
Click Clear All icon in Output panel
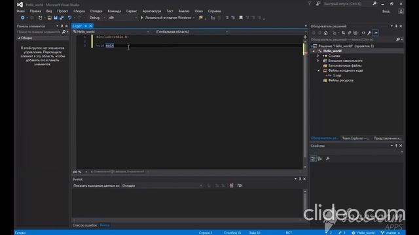coord(231,185)
